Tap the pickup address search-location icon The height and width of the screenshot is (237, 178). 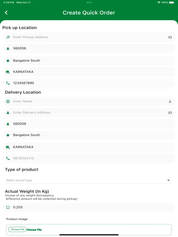pyautogui.click(x=8, y=37)
